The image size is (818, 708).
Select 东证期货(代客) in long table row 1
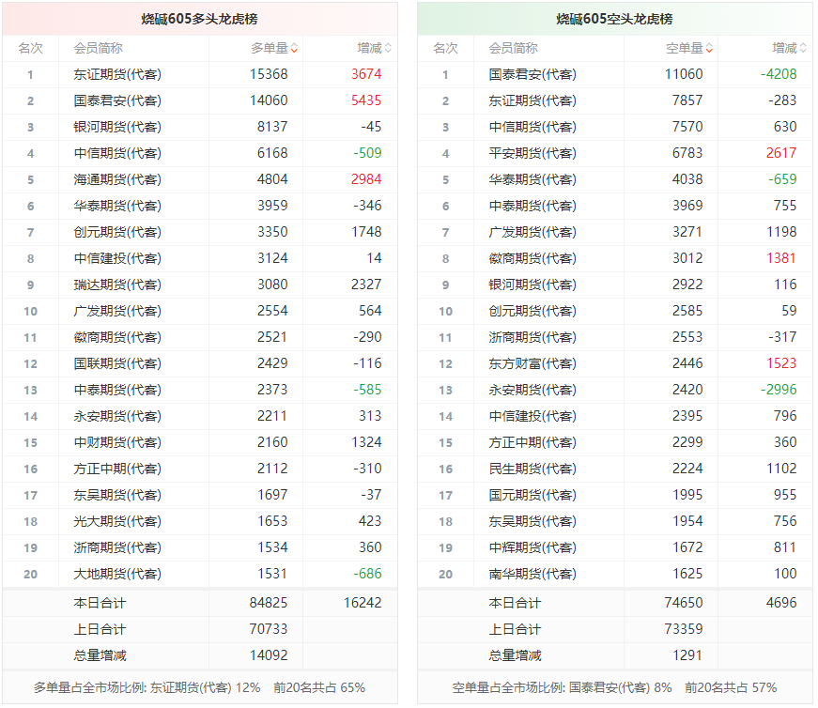tap(117, 74)
